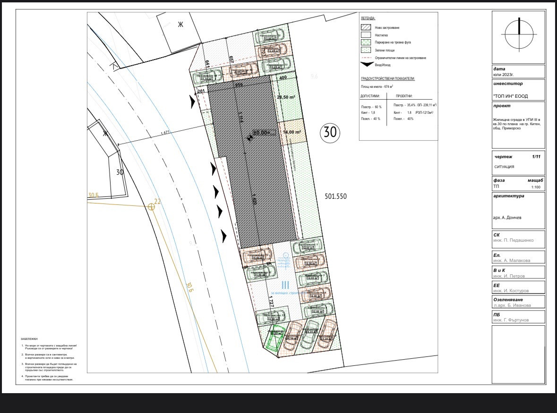Click the 501.550 parcel number
The height and width of the screenshot is (413, 557).
(x=336, y=196)
